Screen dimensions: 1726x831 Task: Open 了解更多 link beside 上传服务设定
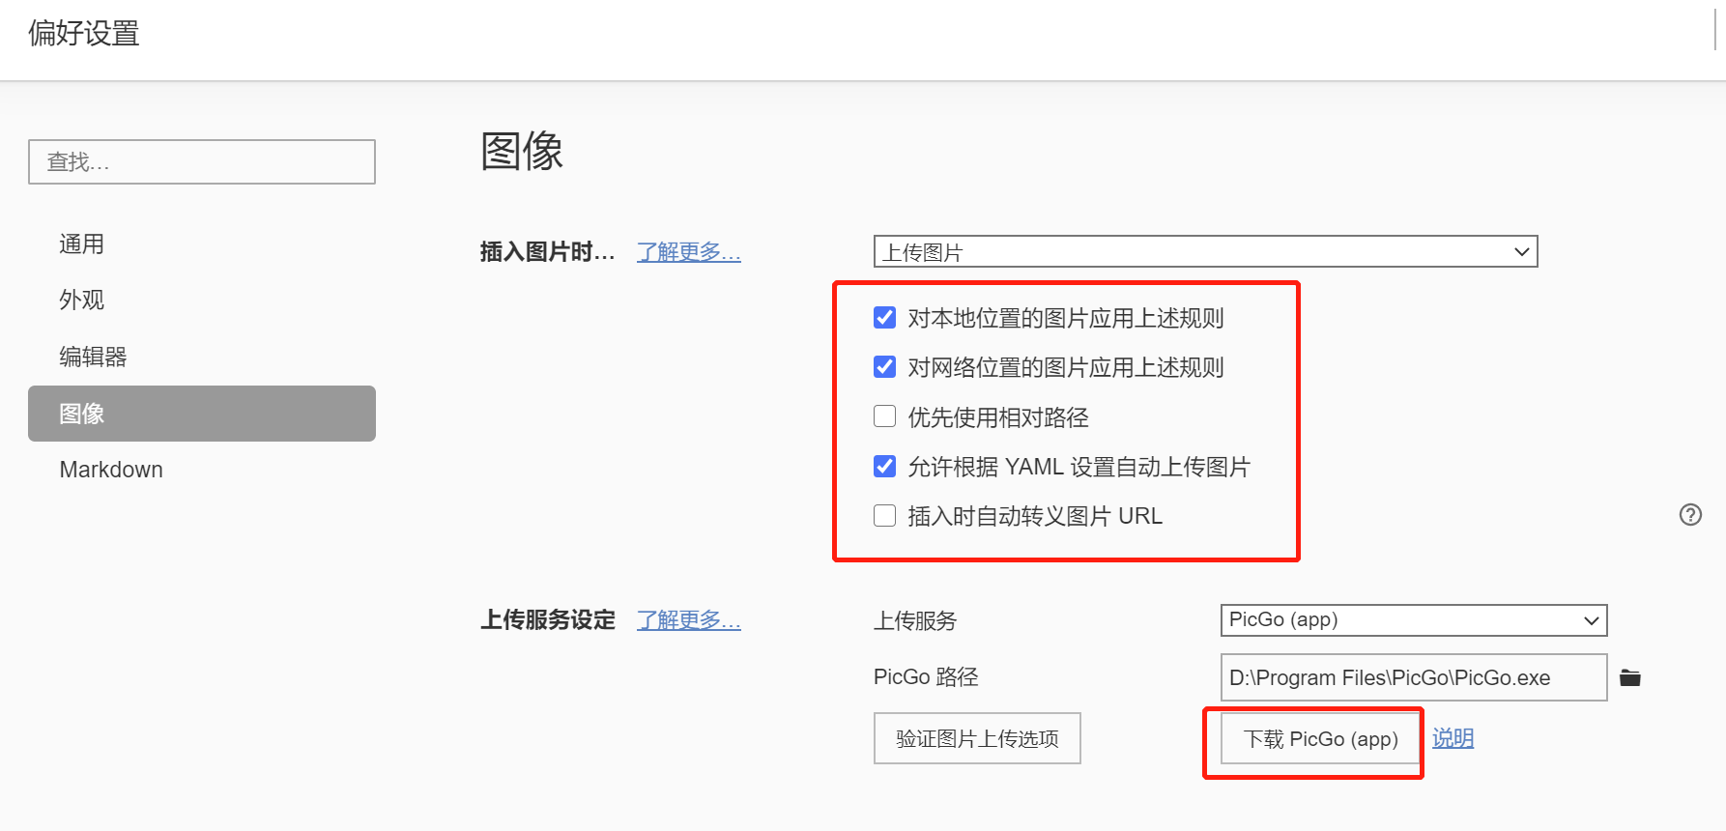point(688,620)
